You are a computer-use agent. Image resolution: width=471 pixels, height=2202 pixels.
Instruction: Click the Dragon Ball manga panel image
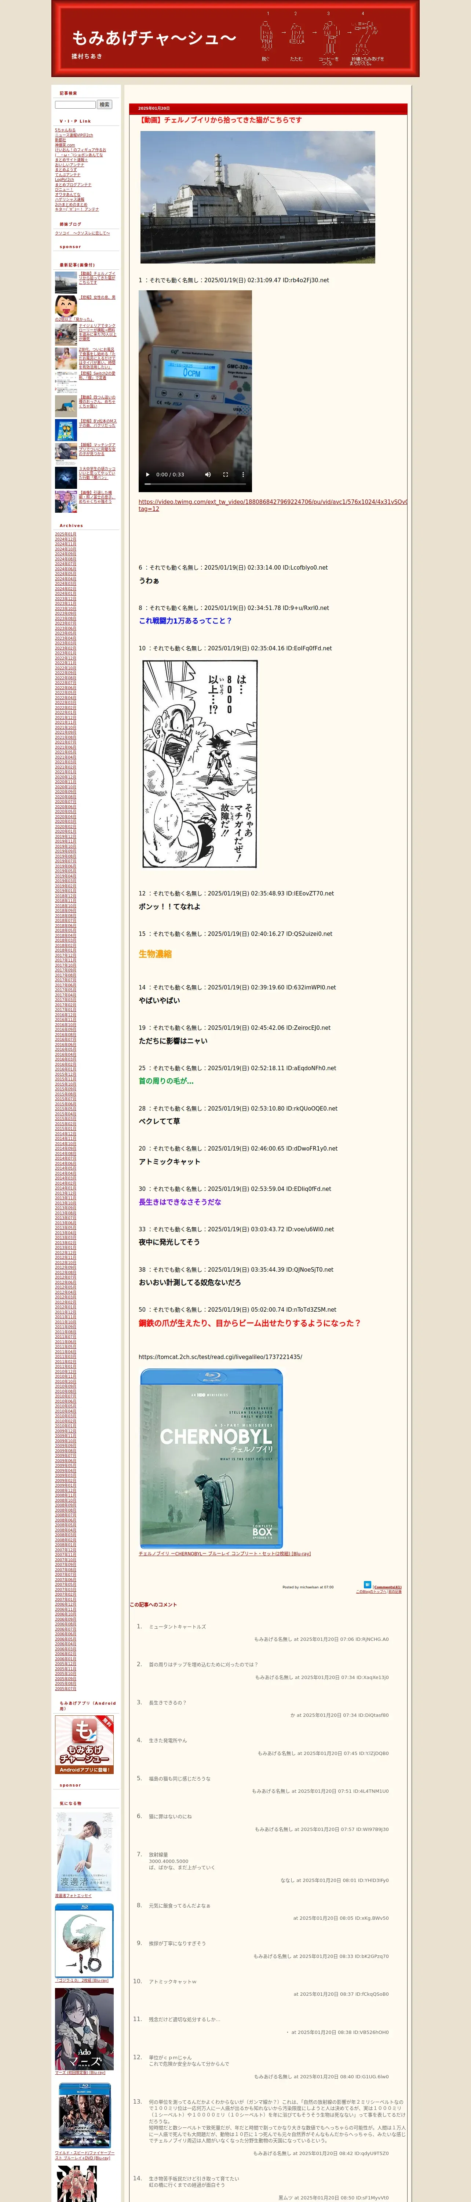click(x=199, y=764)
